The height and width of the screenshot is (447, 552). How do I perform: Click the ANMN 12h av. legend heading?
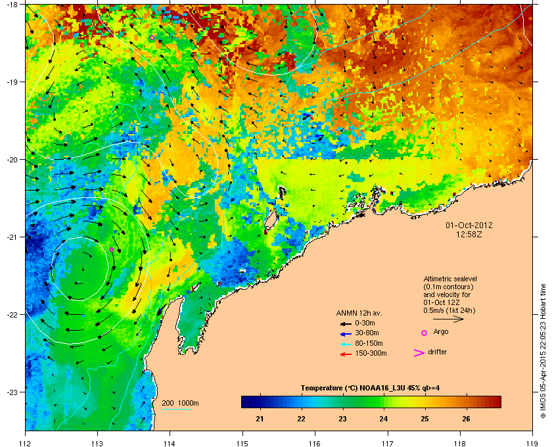tap(359, 313)
